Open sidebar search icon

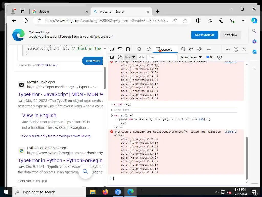254,31
